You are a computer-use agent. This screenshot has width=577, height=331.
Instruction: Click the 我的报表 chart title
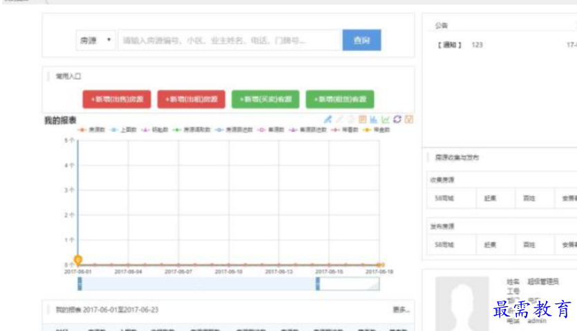60,120
